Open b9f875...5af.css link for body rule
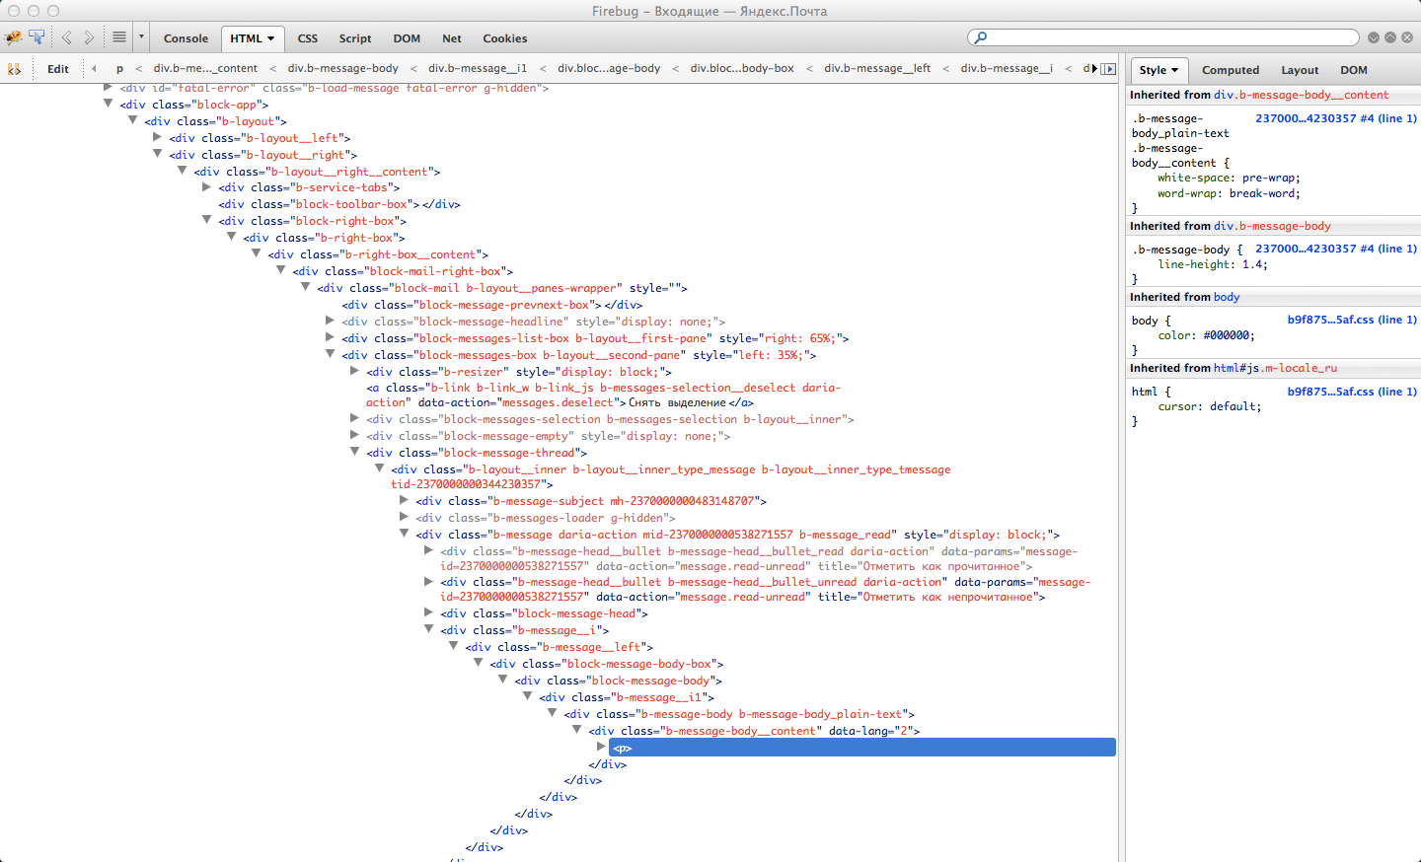Image resolution: width=1421 pixels, height=862 pixels. pyautogui.click(x=1352, y=320)
